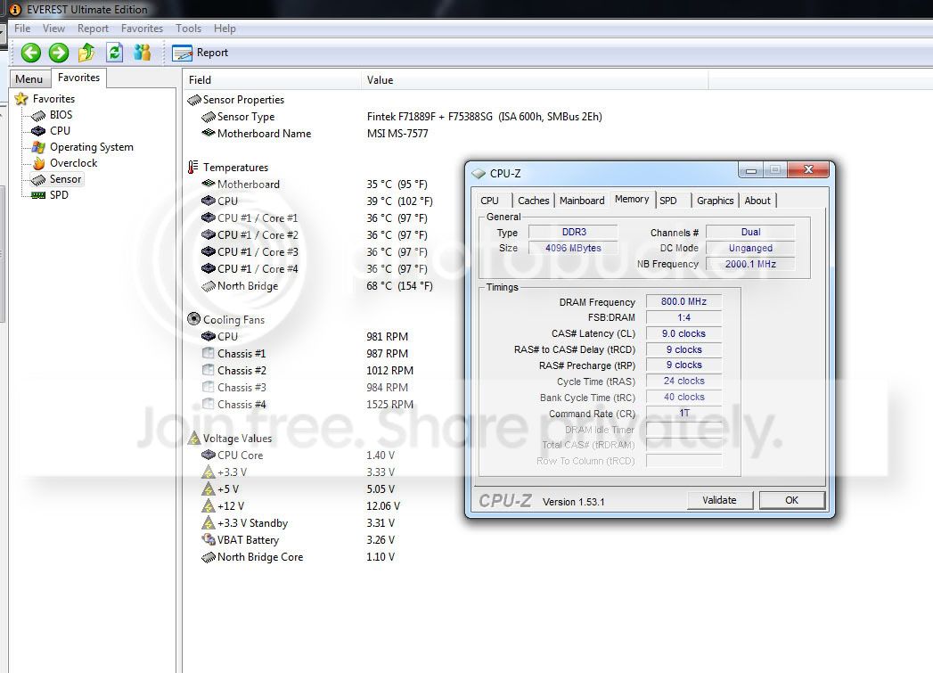Screen dimensions: 933x673
Task: Select the Chassis #1 fan row
Action: click(x=305, y=354)
